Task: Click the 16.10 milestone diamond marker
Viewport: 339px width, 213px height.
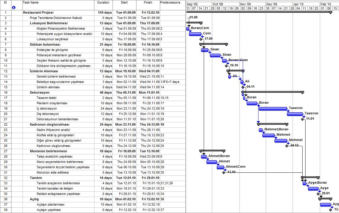Action: [226, 66]
